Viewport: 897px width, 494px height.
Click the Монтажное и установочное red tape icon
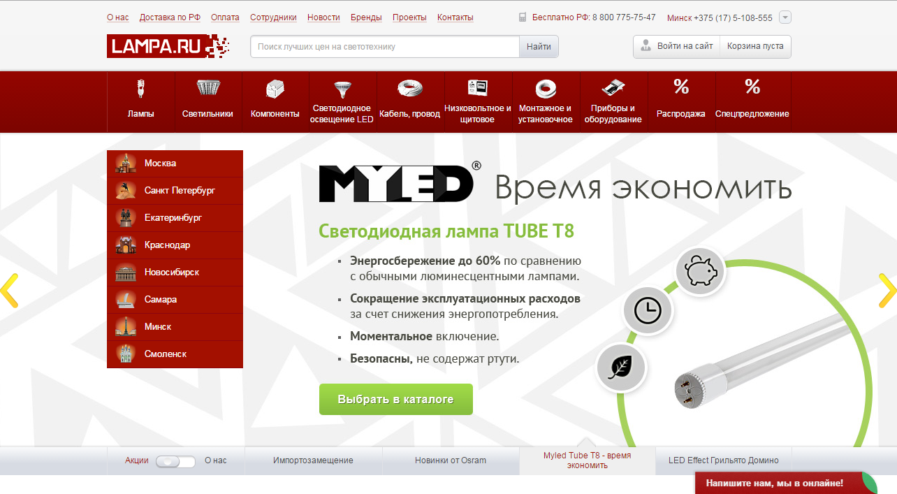pyautogui.click(x=545, y=89)
